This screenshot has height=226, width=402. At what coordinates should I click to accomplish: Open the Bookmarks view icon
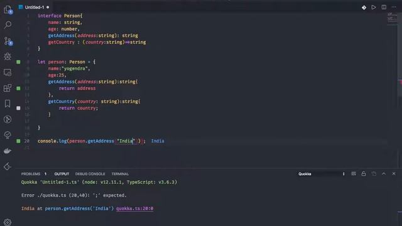[8, 104]
